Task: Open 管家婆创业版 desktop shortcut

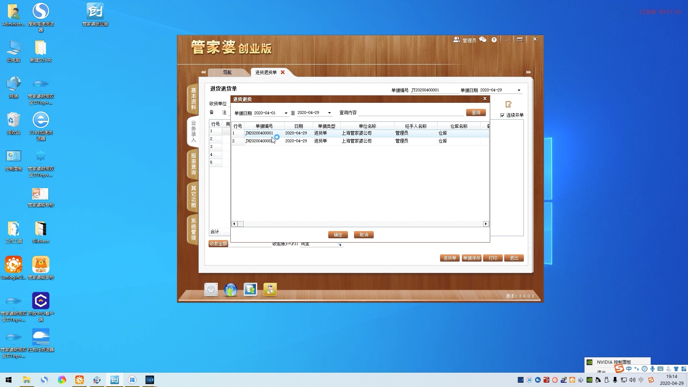Action: click(x=95, y=15)
